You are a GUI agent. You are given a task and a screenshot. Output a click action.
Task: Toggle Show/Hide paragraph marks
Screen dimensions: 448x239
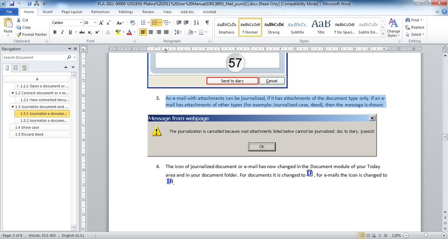[x=207, y=23]
